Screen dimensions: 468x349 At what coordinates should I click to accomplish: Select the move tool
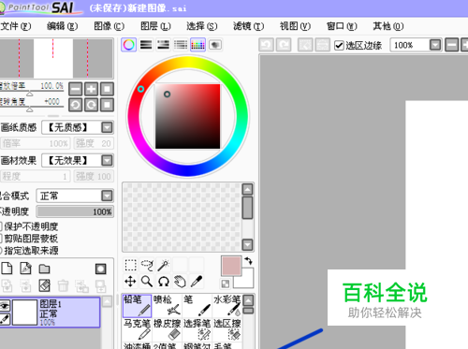point(130,282)
